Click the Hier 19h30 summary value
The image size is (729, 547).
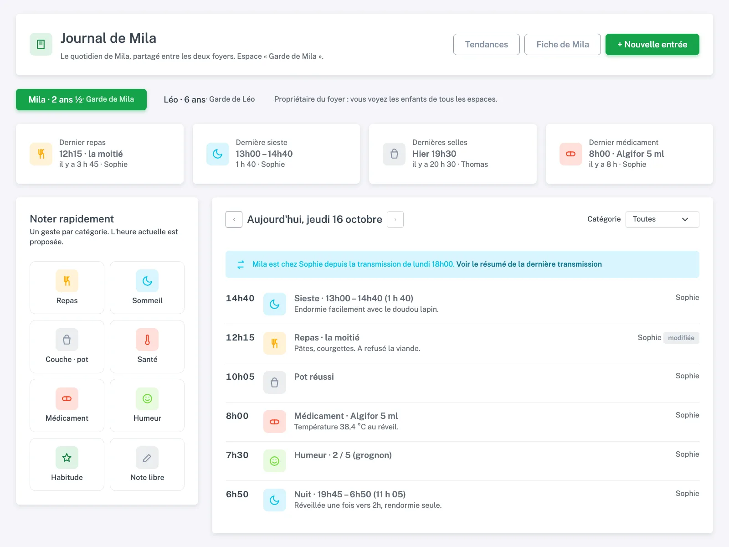pyautogui.click(x=434, y=154)
